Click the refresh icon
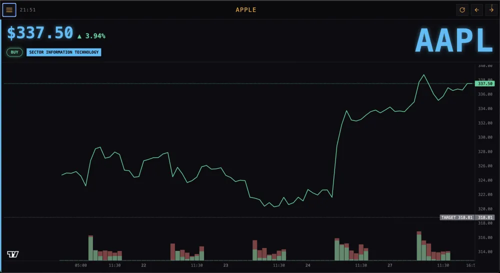Screen dimensions: 500x273 click(x=462, y=10)
